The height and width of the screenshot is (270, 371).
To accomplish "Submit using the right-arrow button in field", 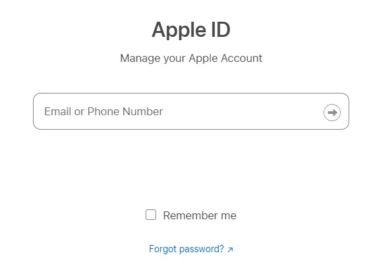I will point(332,113).
